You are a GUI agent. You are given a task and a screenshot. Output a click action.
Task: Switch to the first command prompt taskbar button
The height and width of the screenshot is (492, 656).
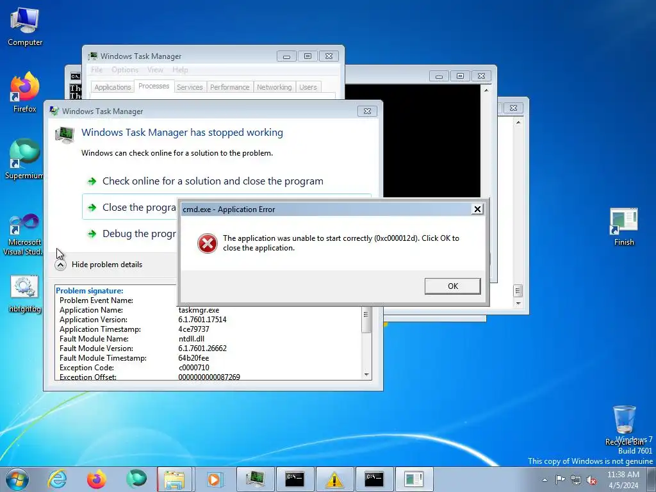(x=295, y=479)
